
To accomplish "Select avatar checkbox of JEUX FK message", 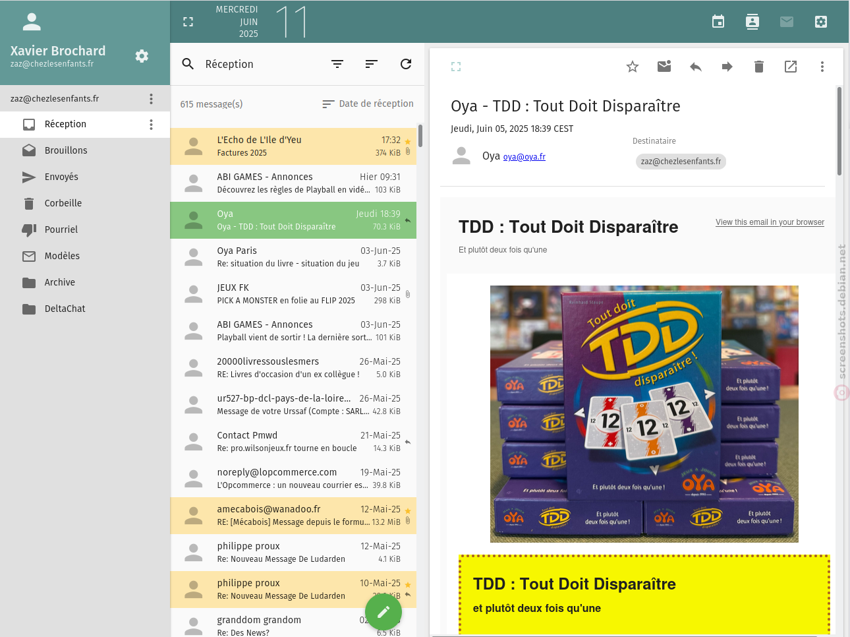I will pyautogui.click(x=194, y=294).
